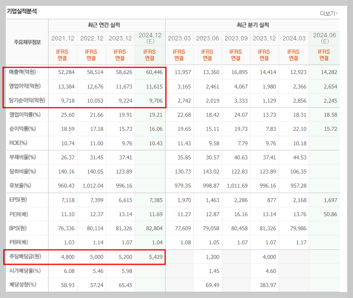Click the 당기순이익(억원) row label
This screenshot has height=298, width=353.
click(x=27, y=101)
